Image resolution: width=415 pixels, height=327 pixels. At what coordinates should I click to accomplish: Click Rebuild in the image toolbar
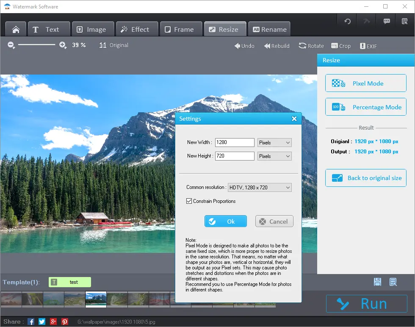(x=277, y=46)
